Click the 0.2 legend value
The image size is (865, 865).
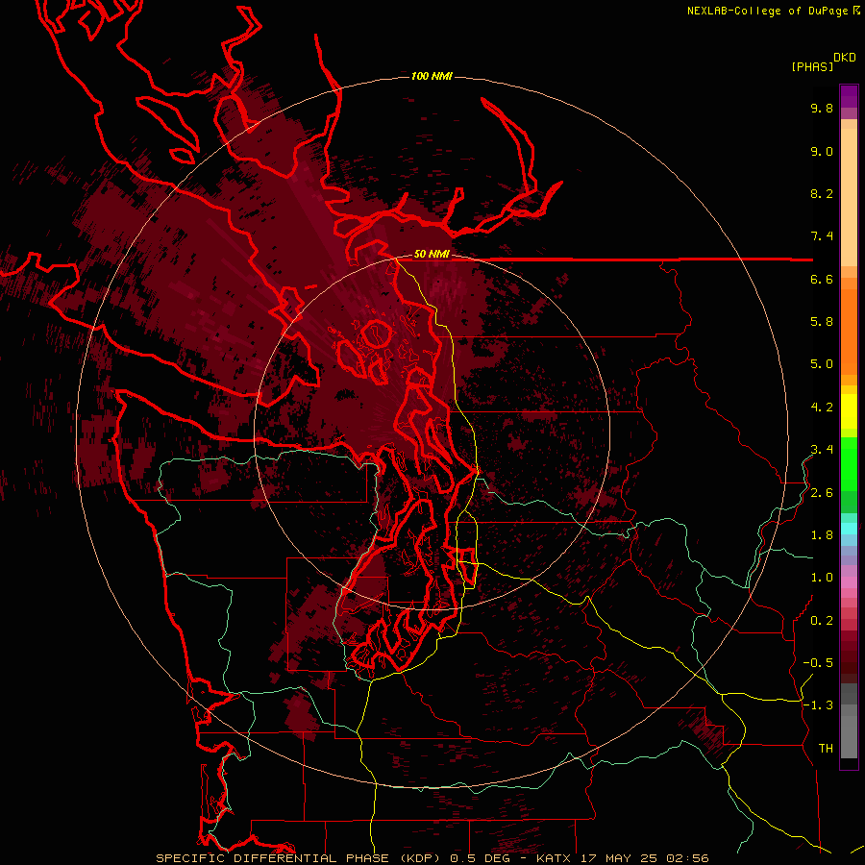[x=822, y=621]
